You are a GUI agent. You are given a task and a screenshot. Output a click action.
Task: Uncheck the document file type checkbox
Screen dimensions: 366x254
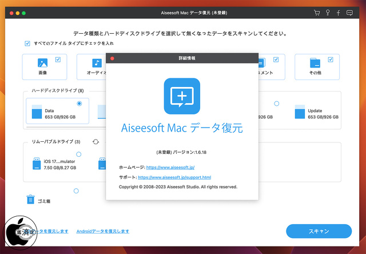tap(276, 59)
